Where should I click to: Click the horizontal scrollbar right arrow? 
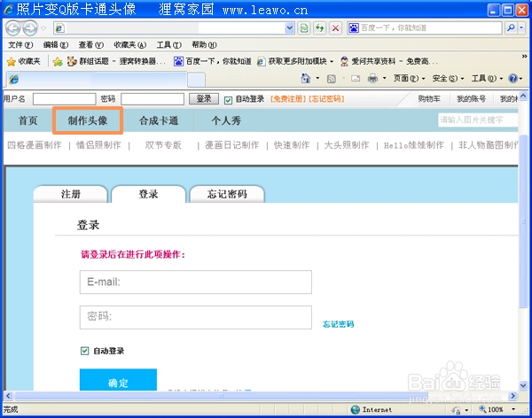513,396
